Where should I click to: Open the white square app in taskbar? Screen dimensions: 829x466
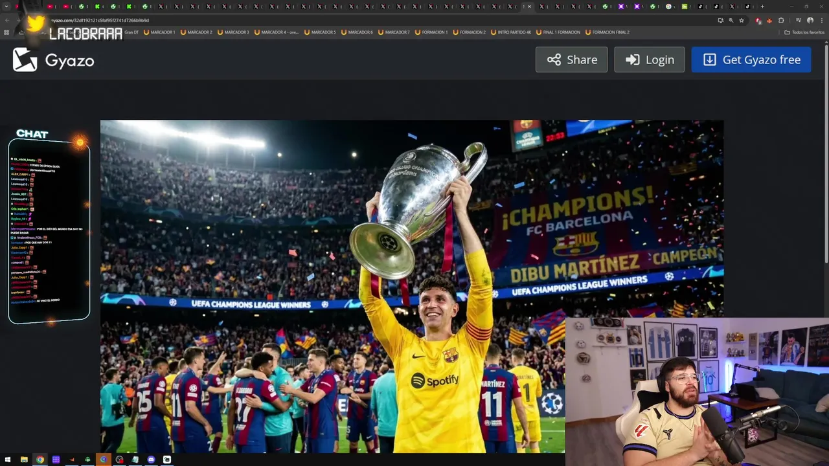coord(167,460)
